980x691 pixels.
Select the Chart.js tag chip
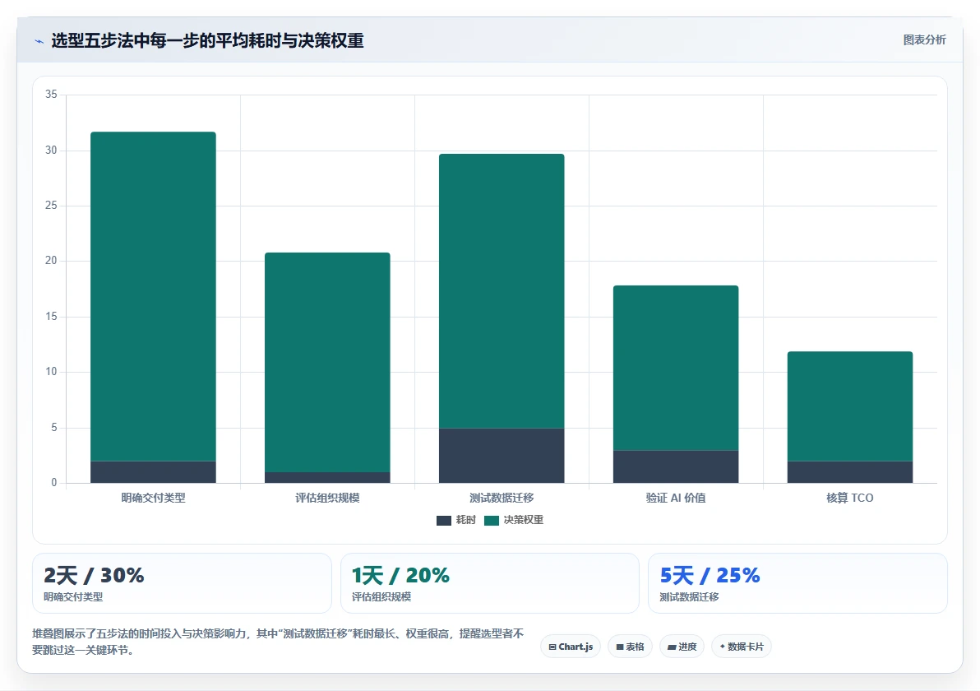(571, 647)
